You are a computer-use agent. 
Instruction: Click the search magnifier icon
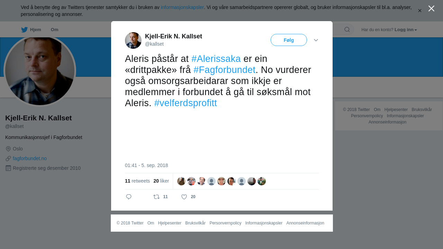(x=347, y=29)
